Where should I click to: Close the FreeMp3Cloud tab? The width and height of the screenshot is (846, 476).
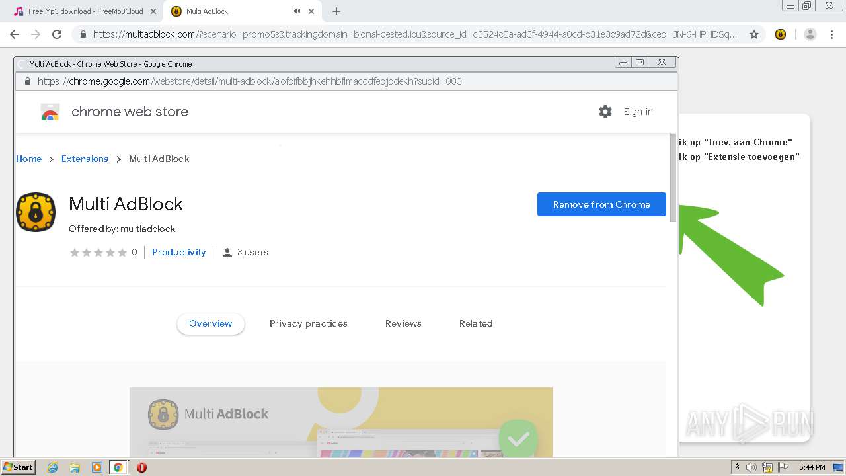tap(153, 11)
